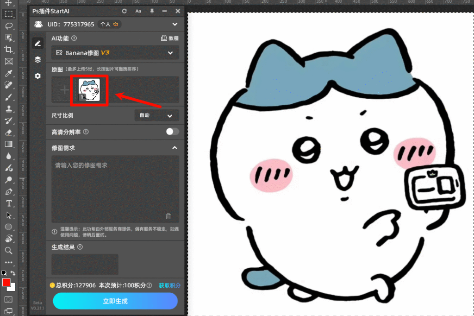Select the Gradient tool
This screenshot has height=316, width=474.
point(9,144)
